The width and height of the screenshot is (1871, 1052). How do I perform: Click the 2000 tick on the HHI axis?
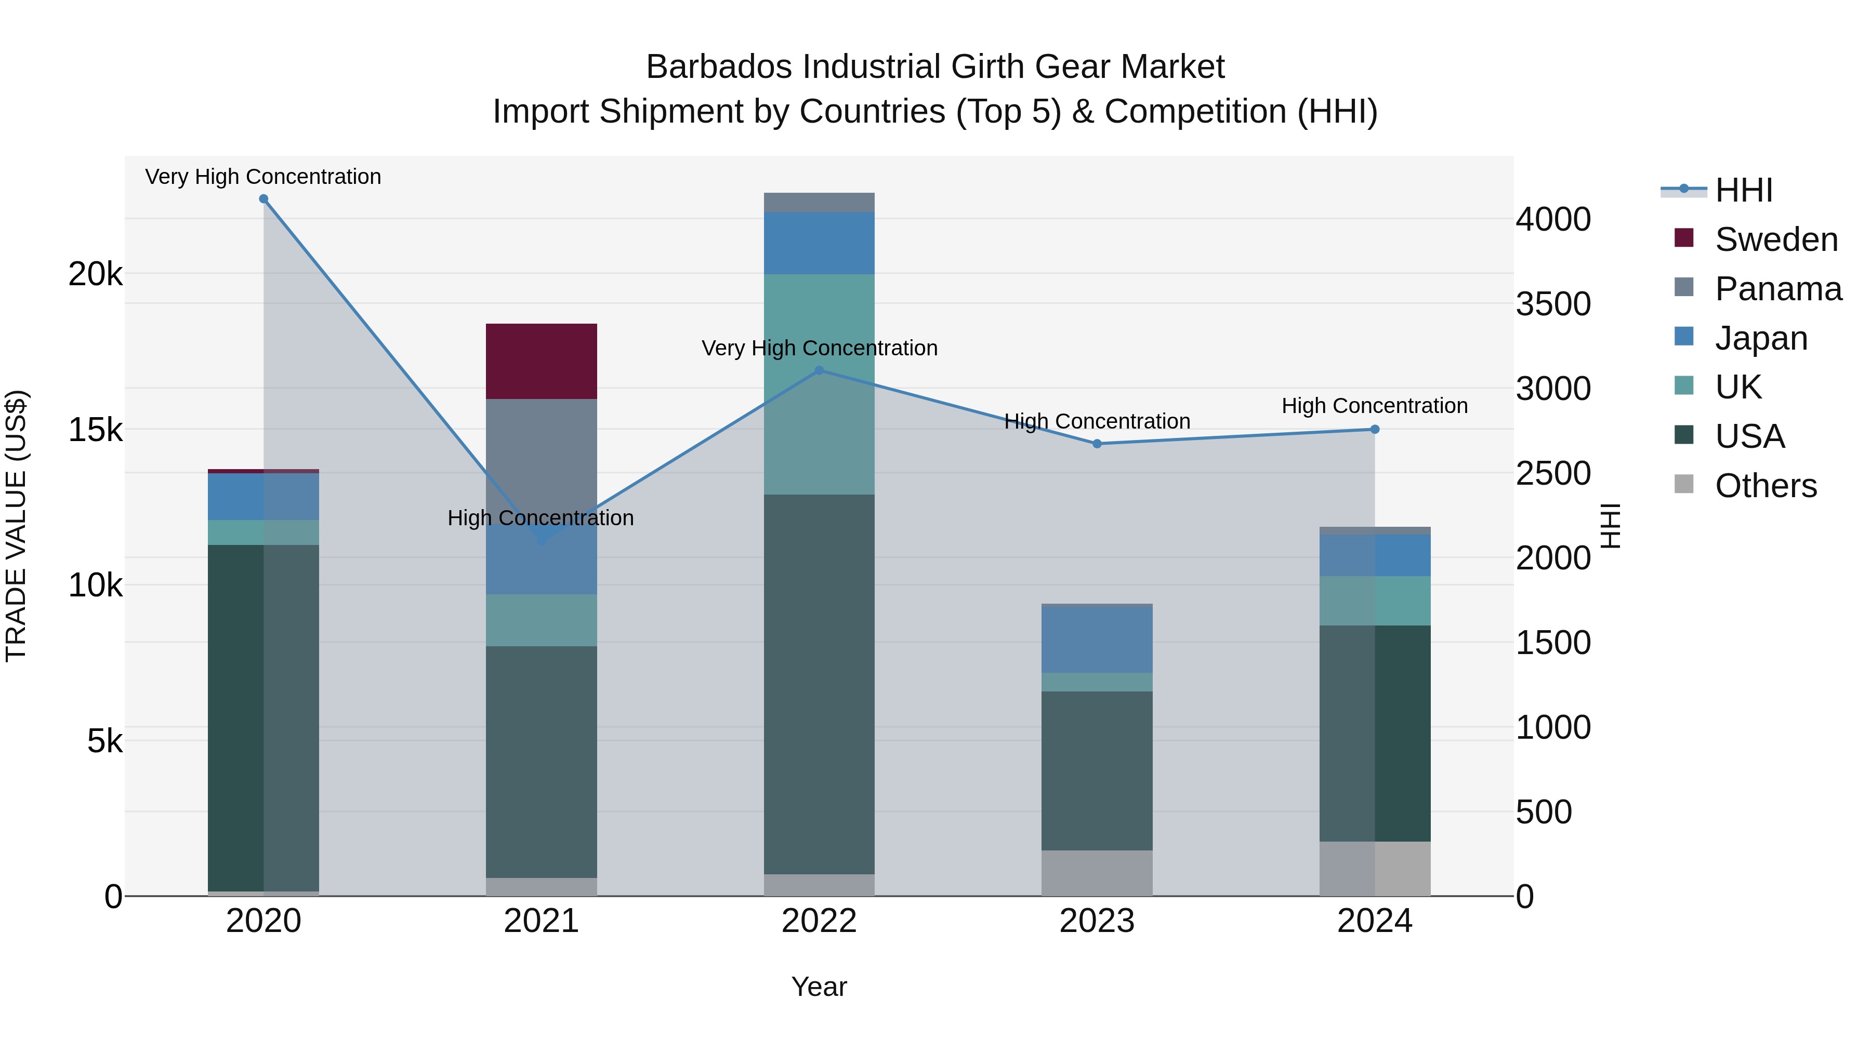click(1553, 558)
